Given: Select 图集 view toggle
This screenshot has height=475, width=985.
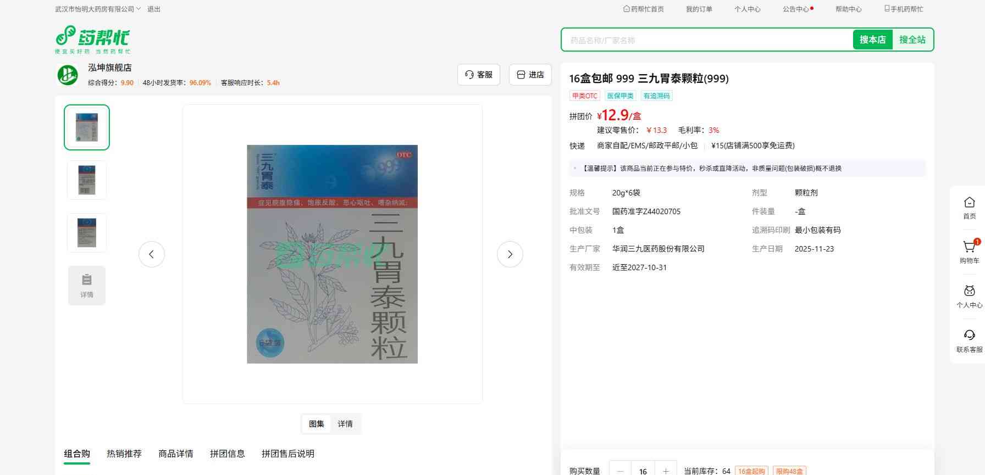Looking at the screenshot, I should 317,424.
